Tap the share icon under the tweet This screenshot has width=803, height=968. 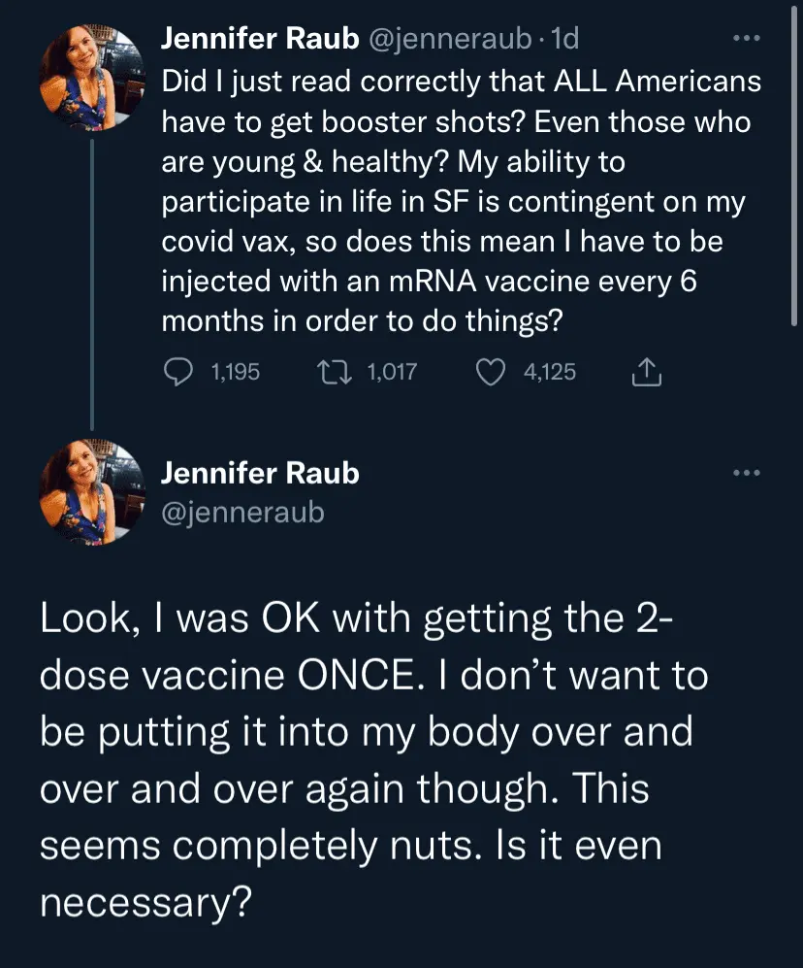pos(646,371)
